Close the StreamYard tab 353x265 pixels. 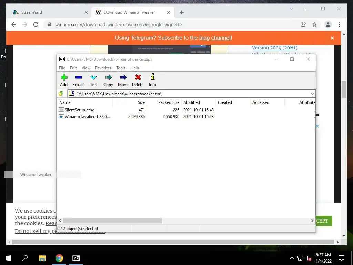point(86,13)
